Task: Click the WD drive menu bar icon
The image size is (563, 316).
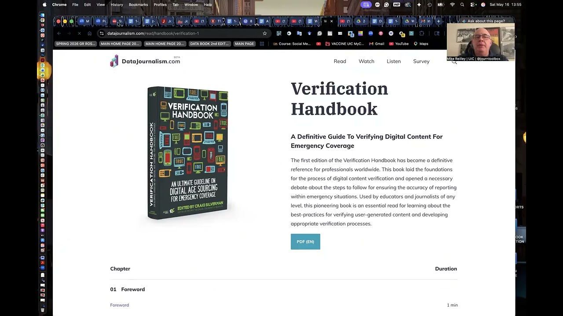Action: point(397,4)
